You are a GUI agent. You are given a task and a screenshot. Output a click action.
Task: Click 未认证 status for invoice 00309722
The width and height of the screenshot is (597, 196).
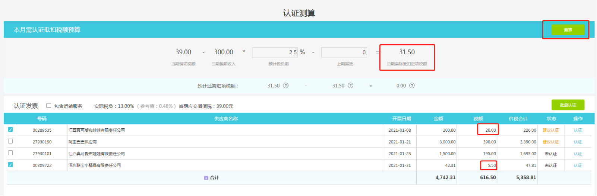pos(551,166)
